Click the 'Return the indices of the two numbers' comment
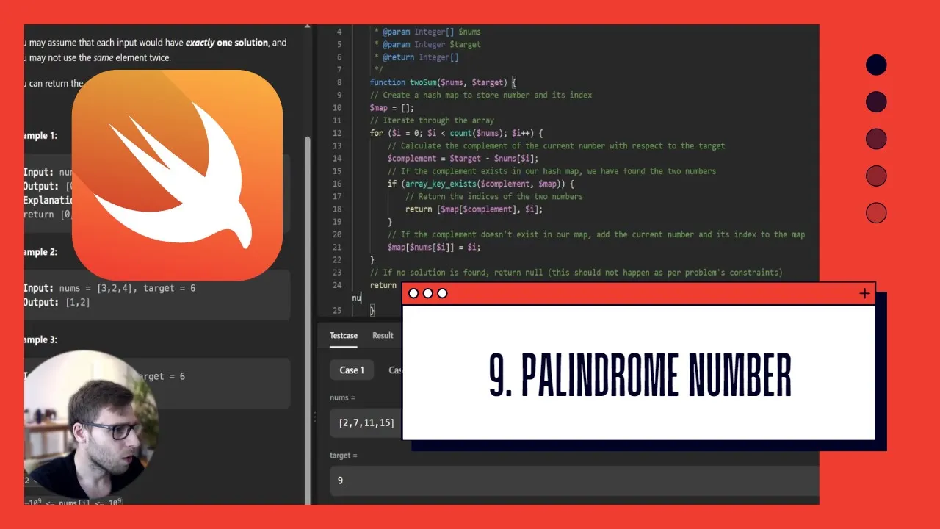The width and height of the screenshot is (940, 529). point(494,196)
